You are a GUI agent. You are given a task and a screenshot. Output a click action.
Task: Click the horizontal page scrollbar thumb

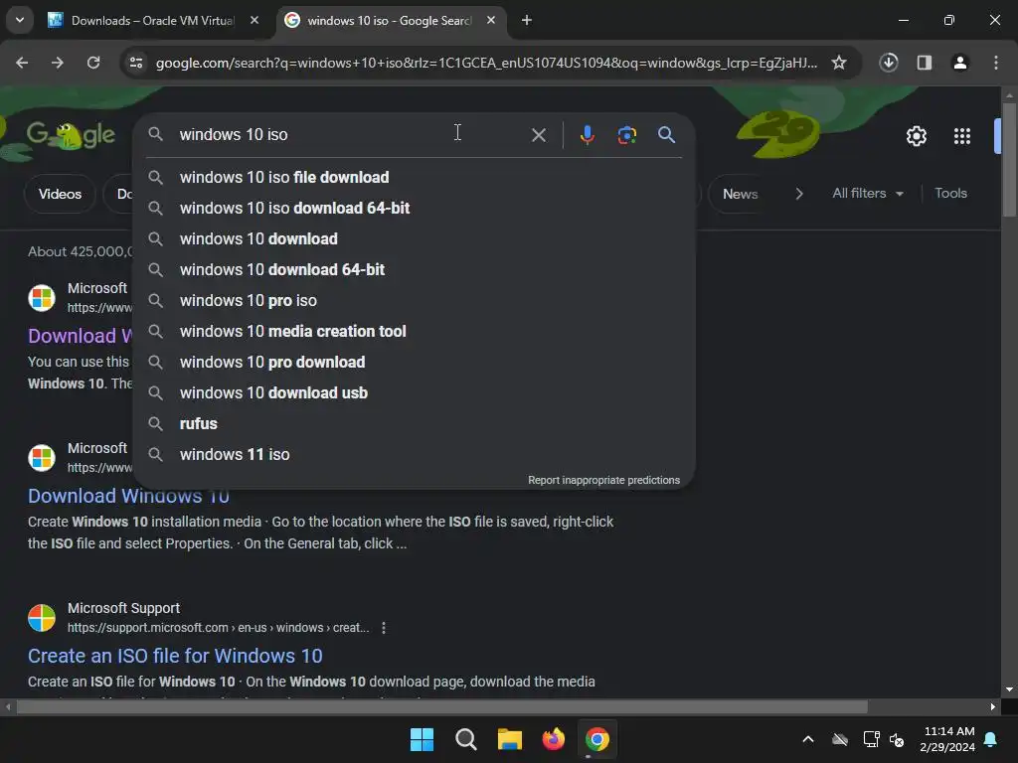pos(441,706)
